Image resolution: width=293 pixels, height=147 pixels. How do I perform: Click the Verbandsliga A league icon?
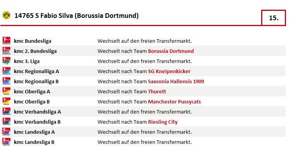(6, 111)
